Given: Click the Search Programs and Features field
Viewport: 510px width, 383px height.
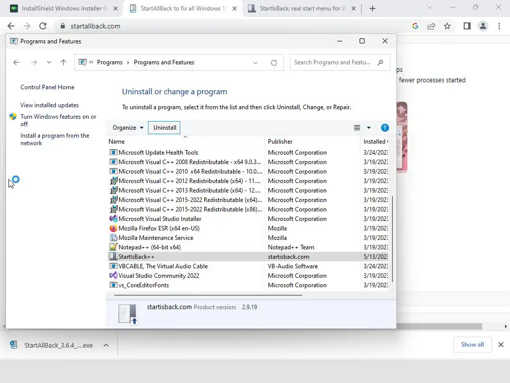Looking at the screenshot, I should pyautogui.click(x=340, y=62).
